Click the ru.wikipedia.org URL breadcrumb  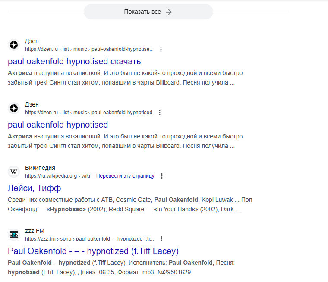(x=57, y=176)
